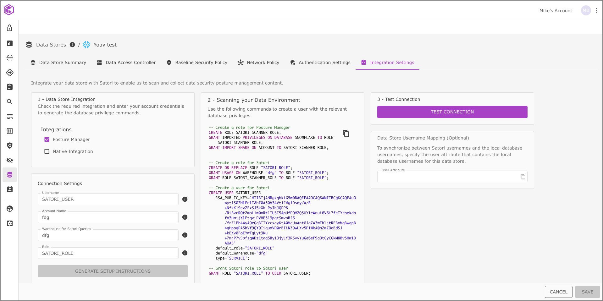Click the padlock icon in the left sidebar
This screenshot has width=603, height=301.
(9, 28)
